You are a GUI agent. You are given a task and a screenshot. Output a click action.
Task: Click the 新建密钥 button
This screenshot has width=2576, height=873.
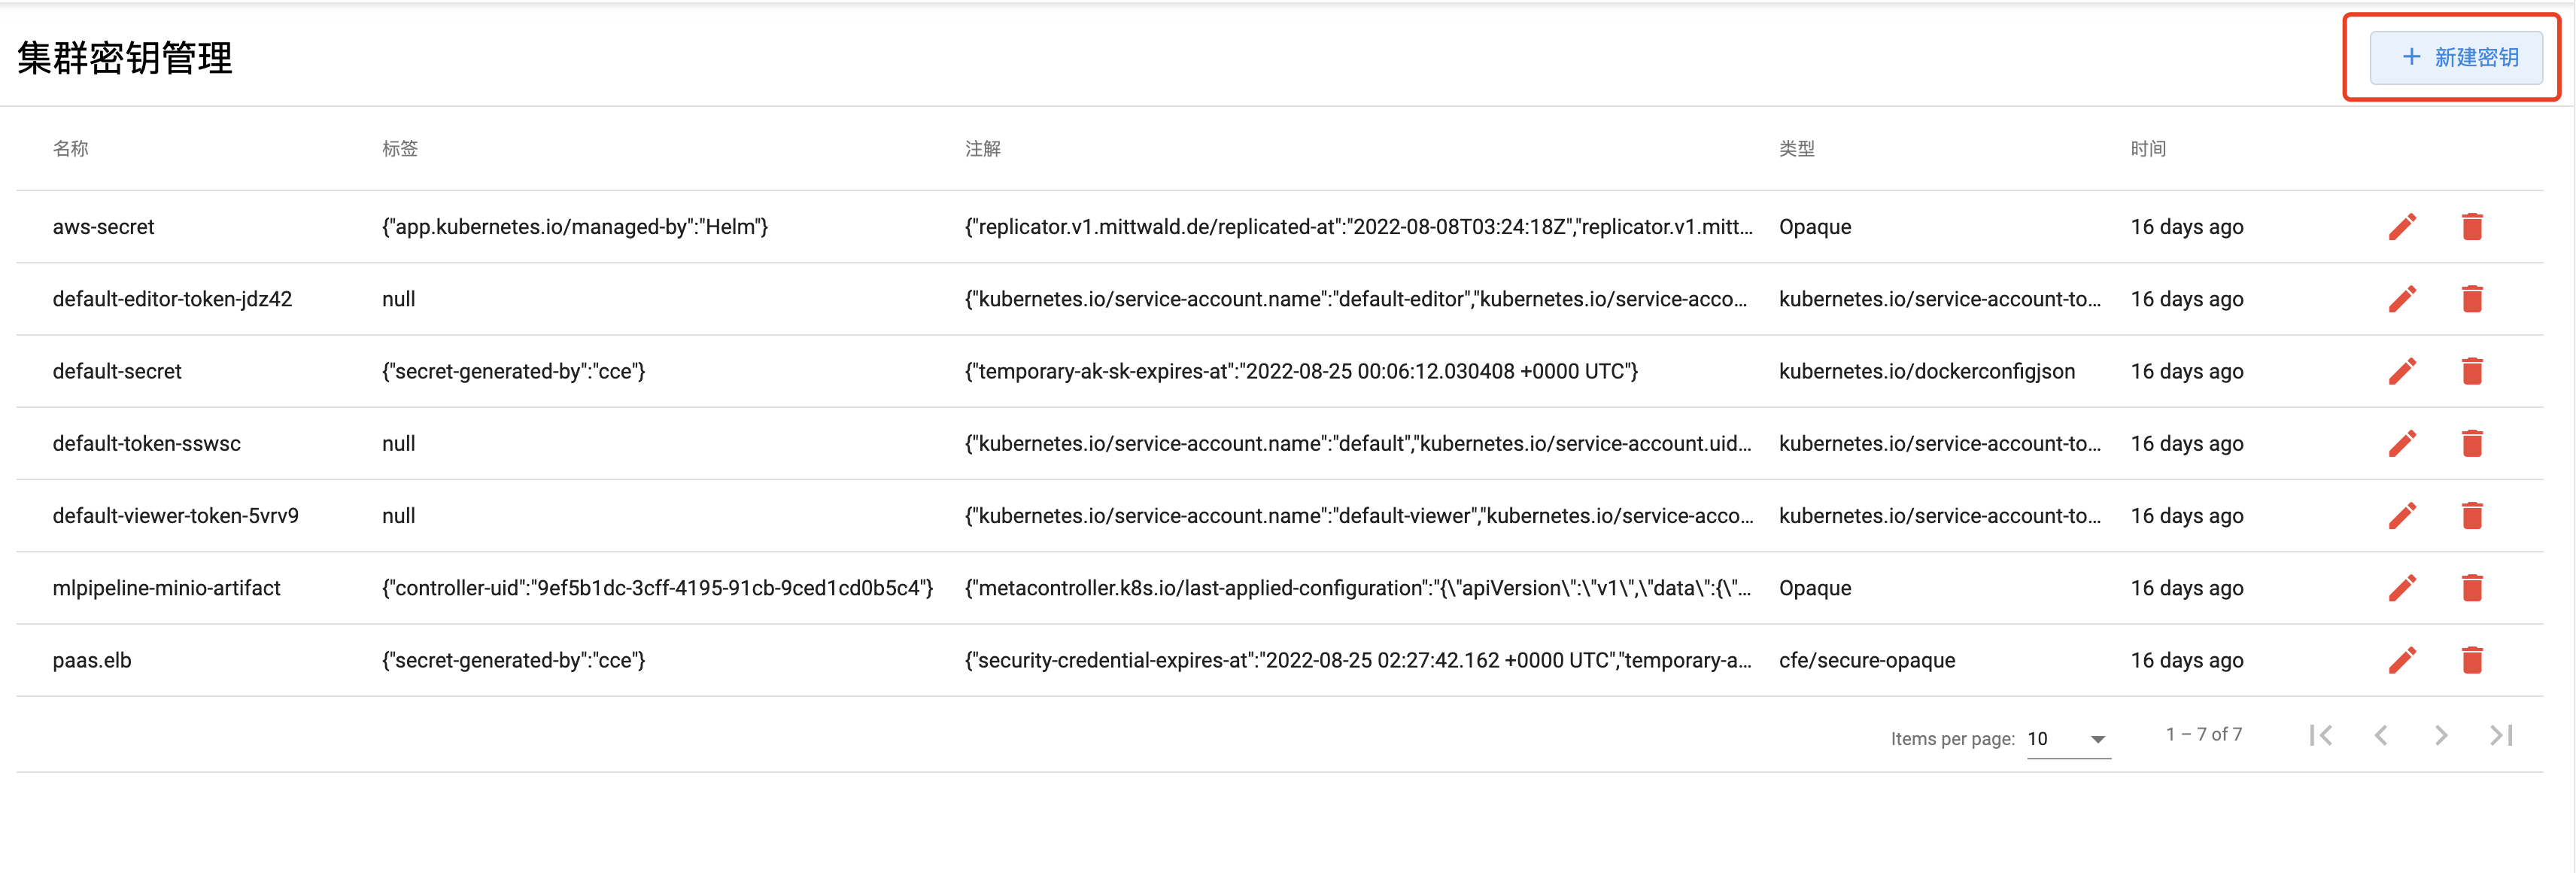pos(2456,57)
